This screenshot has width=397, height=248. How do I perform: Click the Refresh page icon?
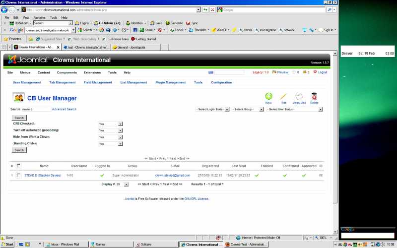coord(205,9)
